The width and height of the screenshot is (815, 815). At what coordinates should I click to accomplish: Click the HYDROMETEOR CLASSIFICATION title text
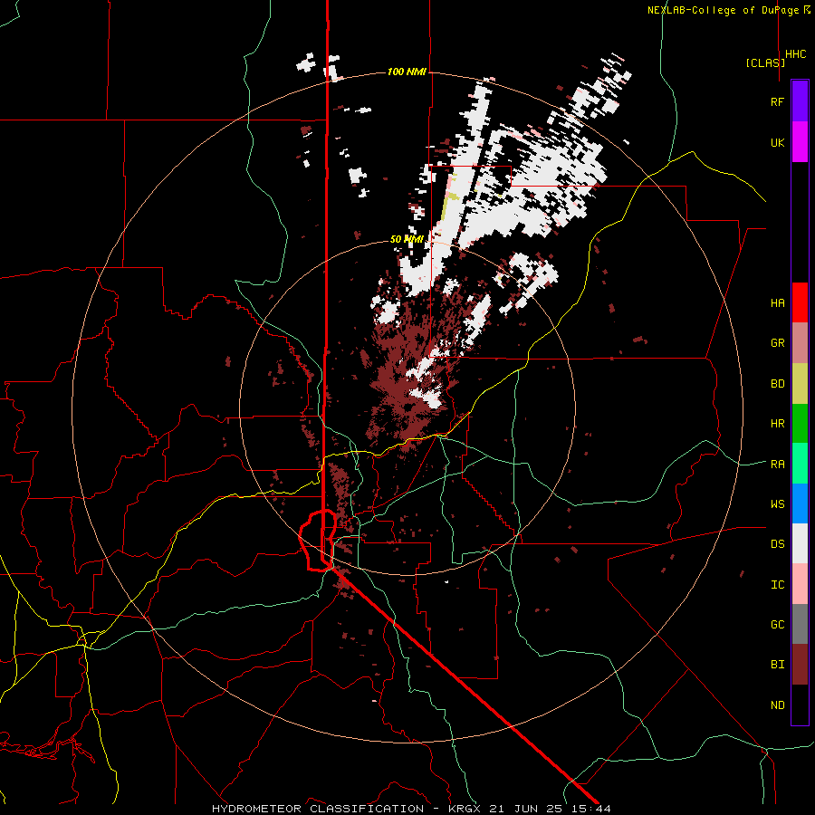[x=318, y=809]
